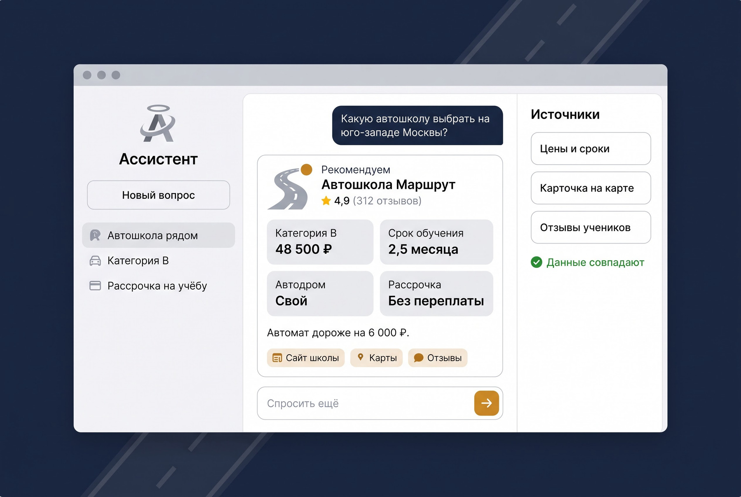The image size is (741, 497).
Task: Click the Ассистент logo icon
Action: (x=158, y=123)
